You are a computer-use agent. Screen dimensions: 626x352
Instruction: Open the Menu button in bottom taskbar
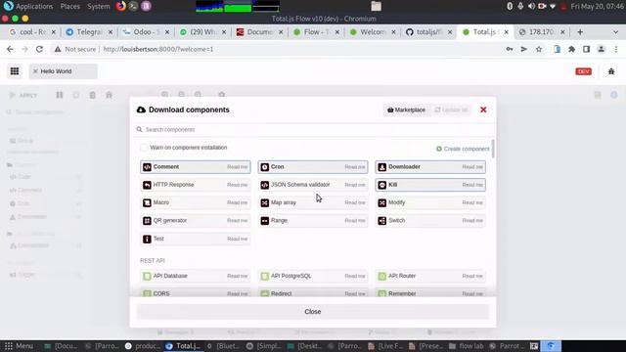tap(19, 346)
